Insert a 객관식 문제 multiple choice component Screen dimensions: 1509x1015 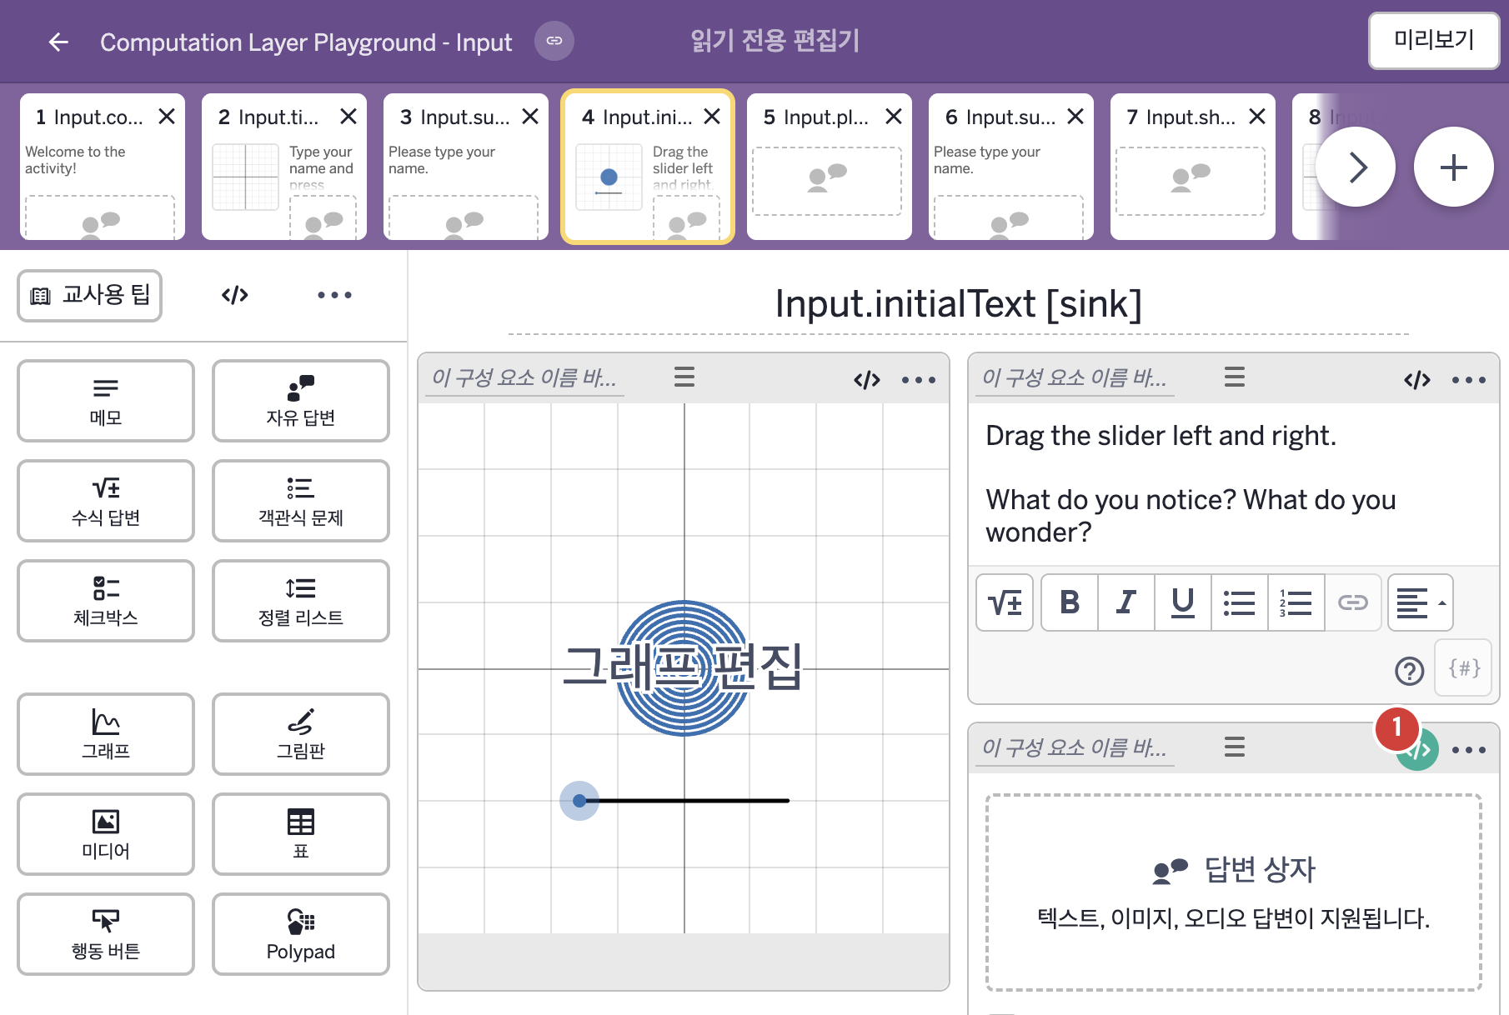pos(301,501)
